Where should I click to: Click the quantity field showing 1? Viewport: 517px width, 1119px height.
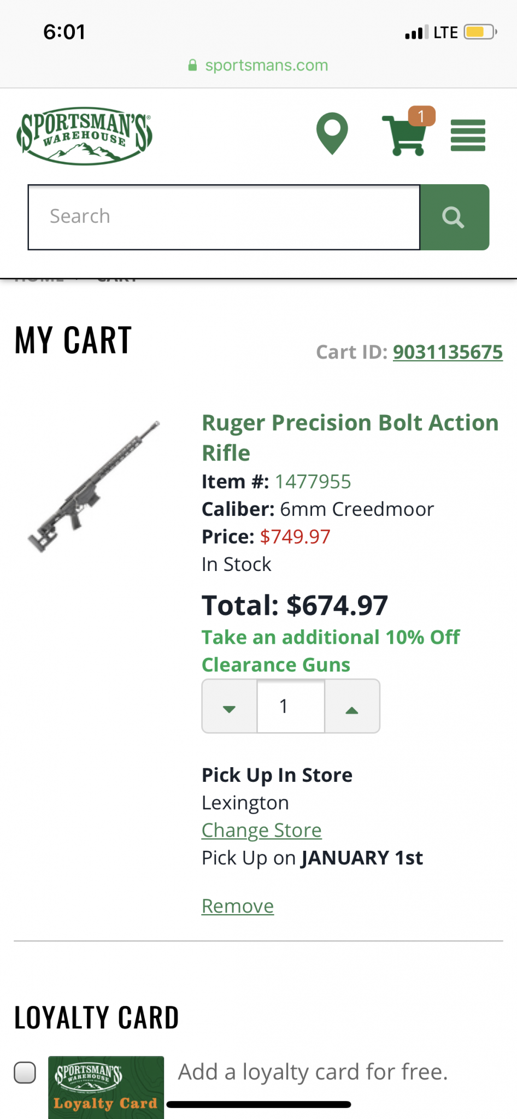click(x=291, y=706)
